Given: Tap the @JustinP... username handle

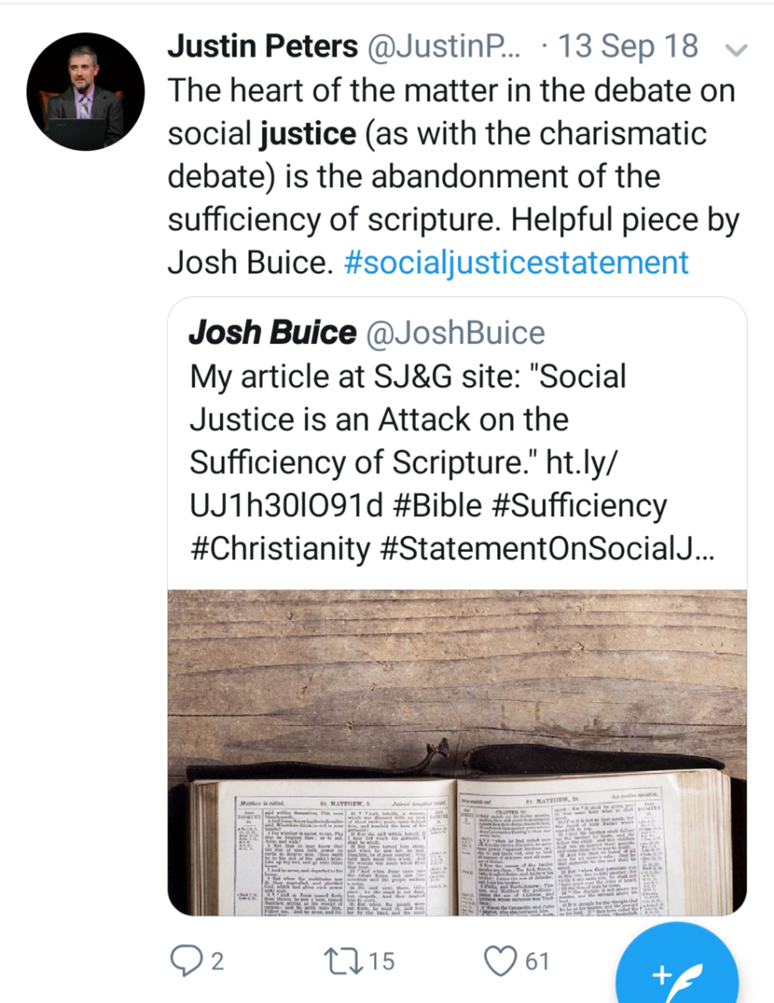Looking at the screenshot, I should point(444,47).
